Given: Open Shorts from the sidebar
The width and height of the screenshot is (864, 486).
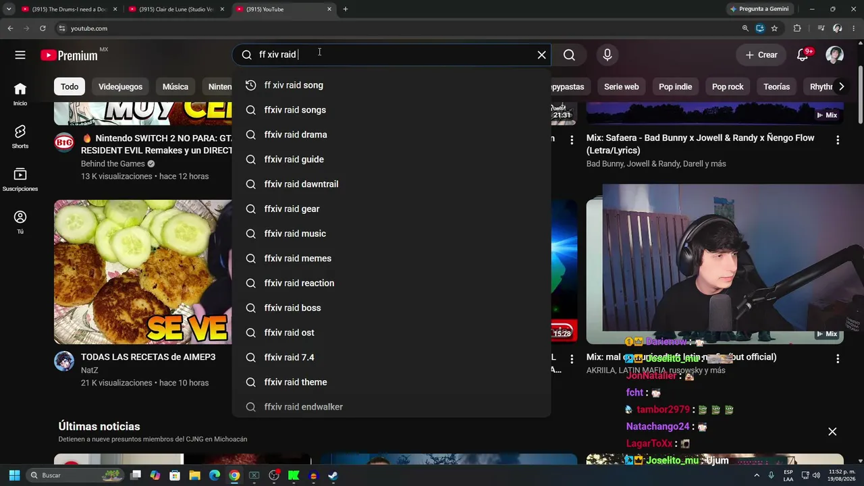Looking at the screenshot, I should (20, 137).
